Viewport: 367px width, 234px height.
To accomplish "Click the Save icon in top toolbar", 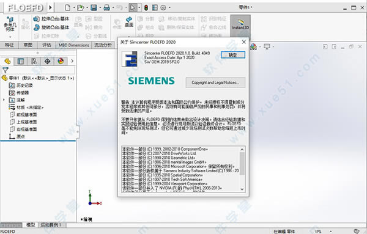I will 94,8.
